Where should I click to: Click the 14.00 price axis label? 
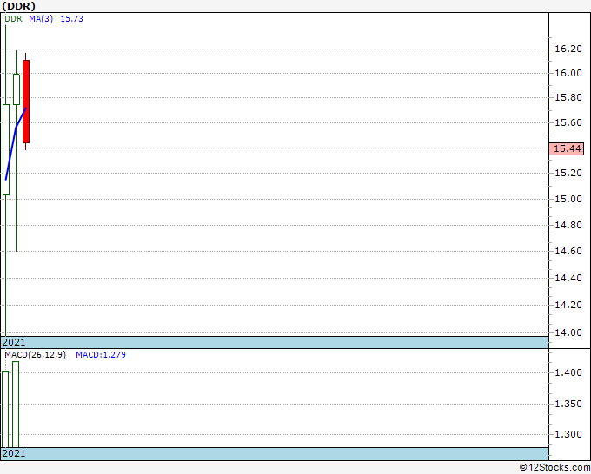click(x=568, y=332)
